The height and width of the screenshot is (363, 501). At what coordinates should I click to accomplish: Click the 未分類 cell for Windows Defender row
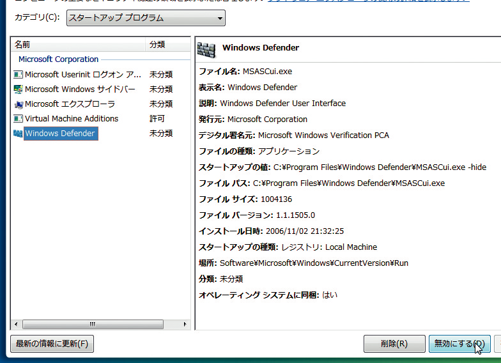(161, 133)
